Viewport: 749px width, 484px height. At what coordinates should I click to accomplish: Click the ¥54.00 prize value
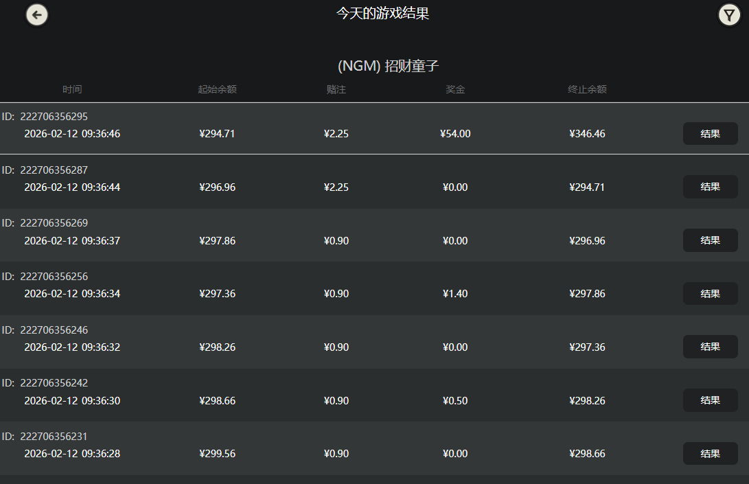click(455, 133)
